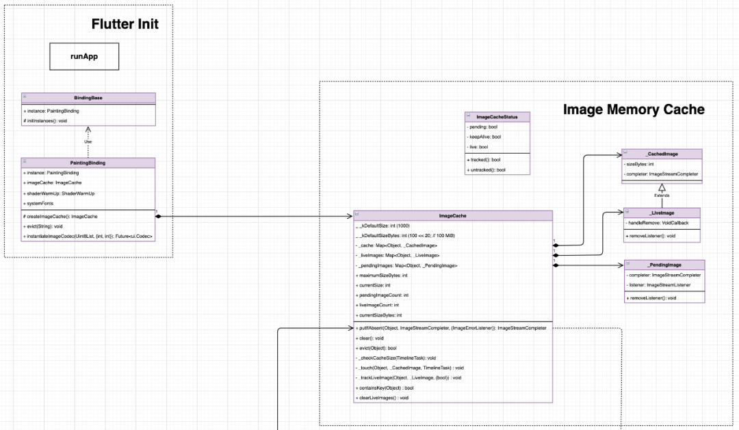Select the putIfAbsent method row
Viewport: 739px width, 430px height.
click(453, 328)
